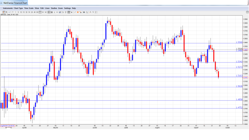The width and height of the screenshot is (249, 140).
Task: Click the last icon in the toolbar row
Action: (x=96, y=12)
